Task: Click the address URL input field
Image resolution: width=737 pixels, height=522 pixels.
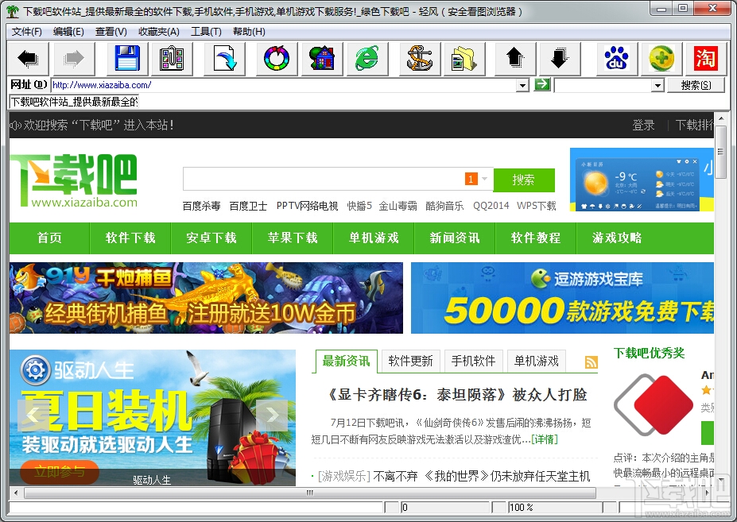Action: click(x=283, y=85)
